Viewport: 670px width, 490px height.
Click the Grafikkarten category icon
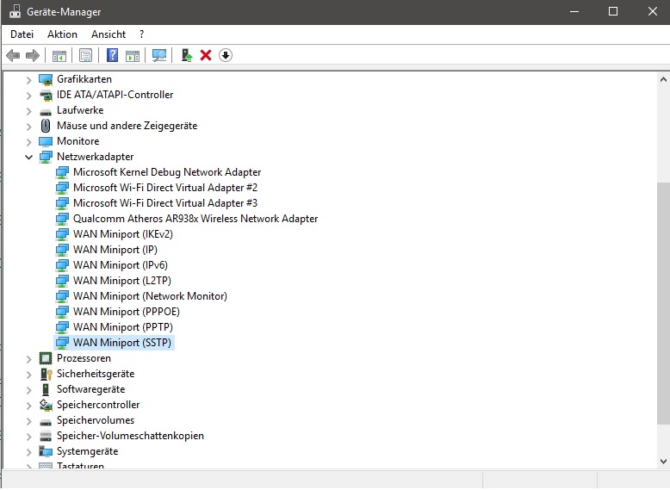(46, 79)
